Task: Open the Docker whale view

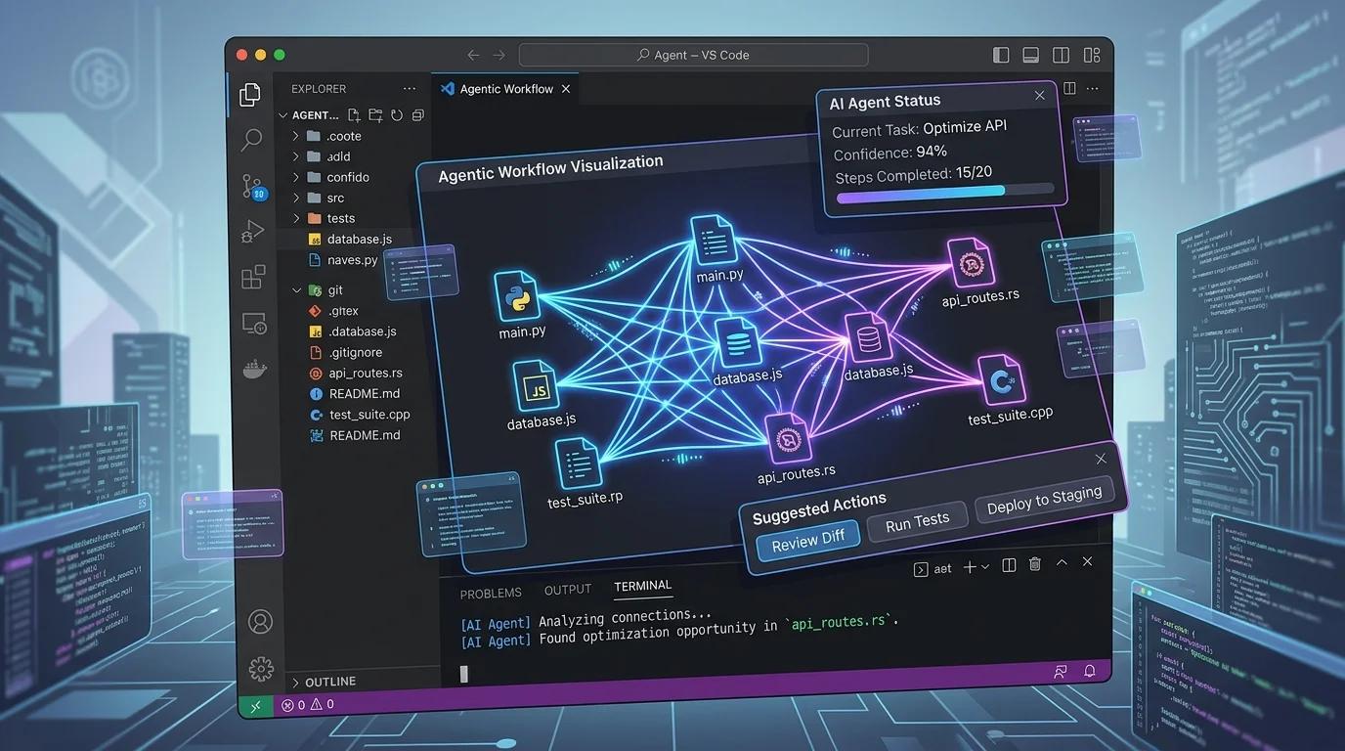Action: pos(254,369)
